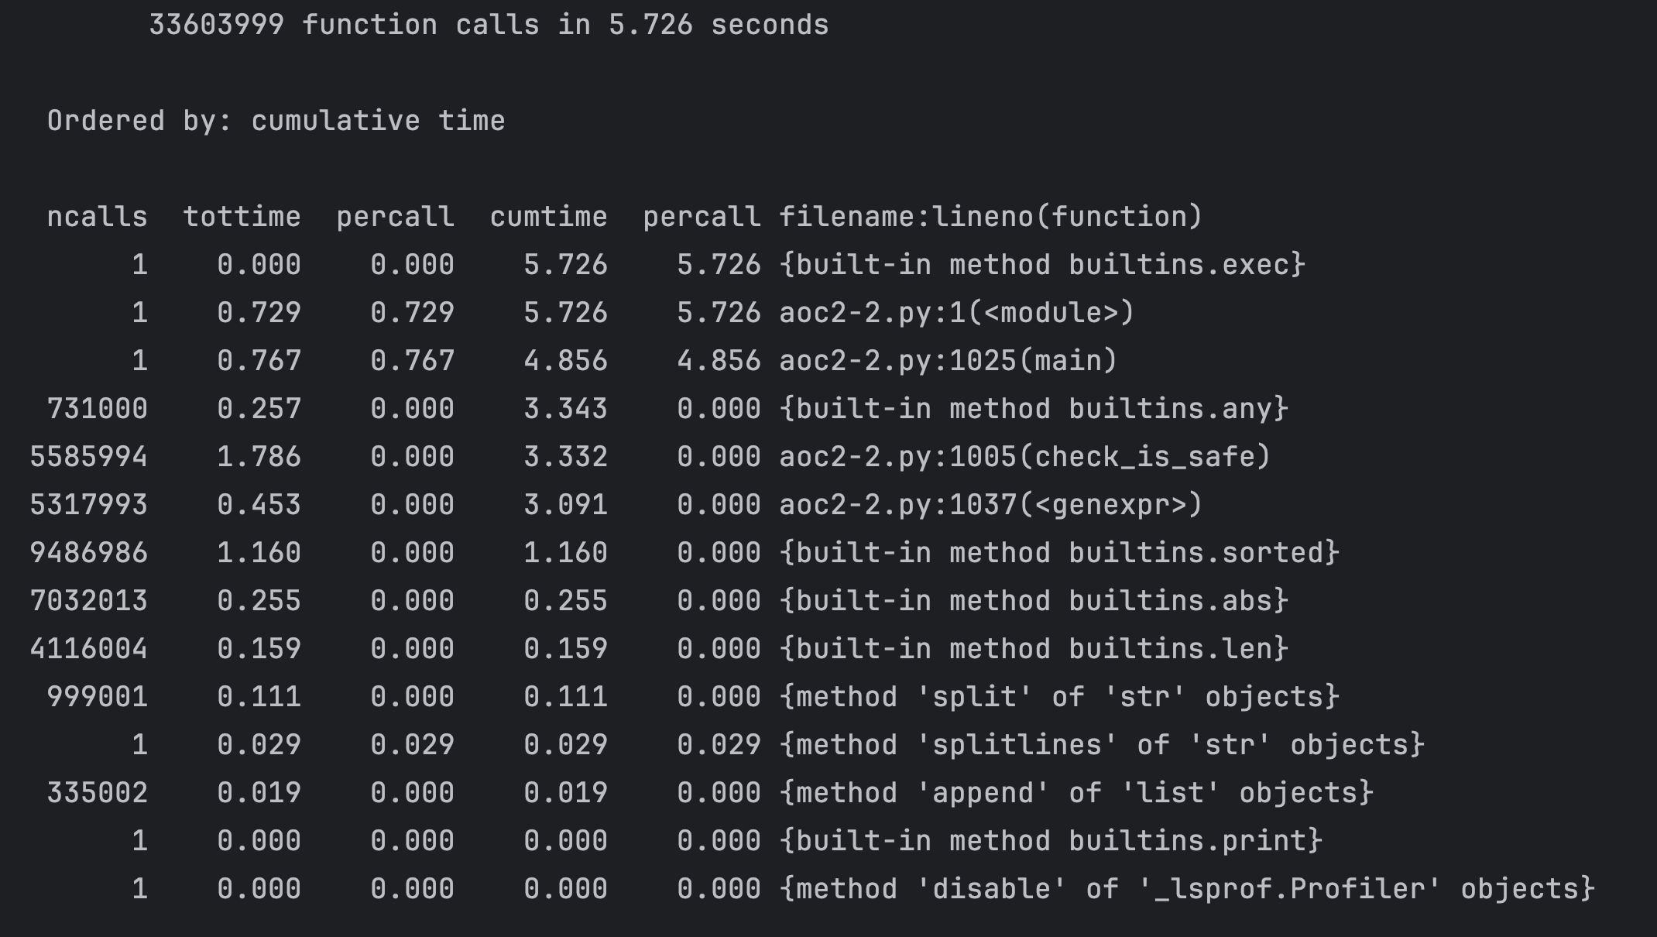
Task: Click the 'filename:lineno(function)' header text
Action: (x=990, y=217)
